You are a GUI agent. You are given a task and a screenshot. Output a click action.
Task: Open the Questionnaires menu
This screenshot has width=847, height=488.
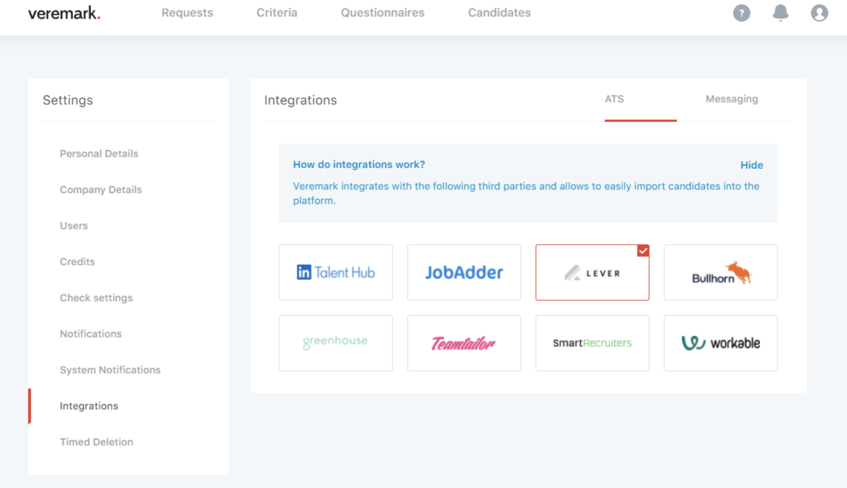[x=383, y=13]
